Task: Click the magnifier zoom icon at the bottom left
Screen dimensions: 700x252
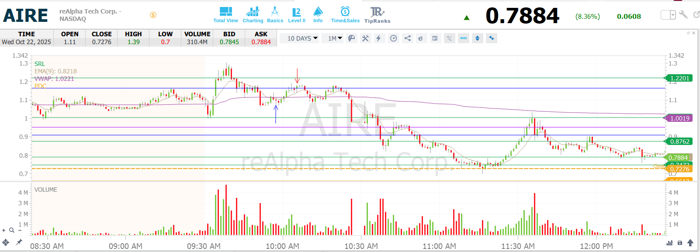Action: tap(12, 230)
